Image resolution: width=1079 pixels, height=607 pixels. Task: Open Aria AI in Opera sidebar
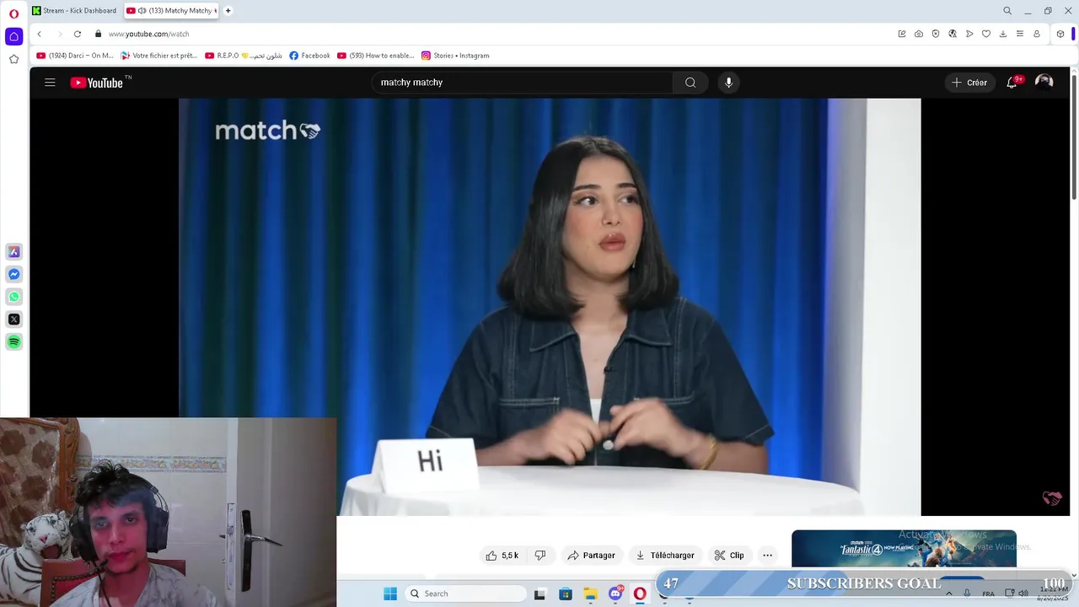[x=13, y=252]
